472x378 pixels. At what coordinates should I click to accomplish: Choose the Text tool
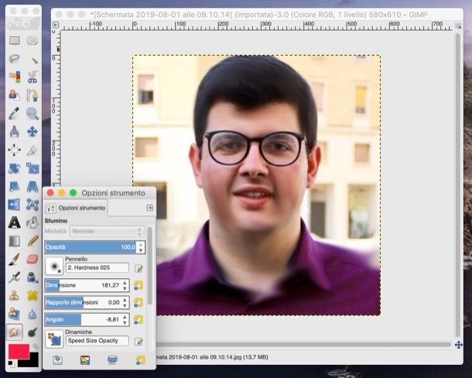[x=14, y=223]
